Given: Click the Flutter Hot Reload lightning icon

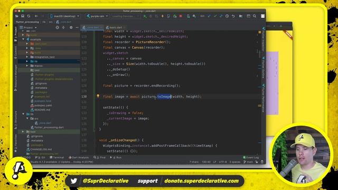Looking at the screenshot, I should point(163,16).
